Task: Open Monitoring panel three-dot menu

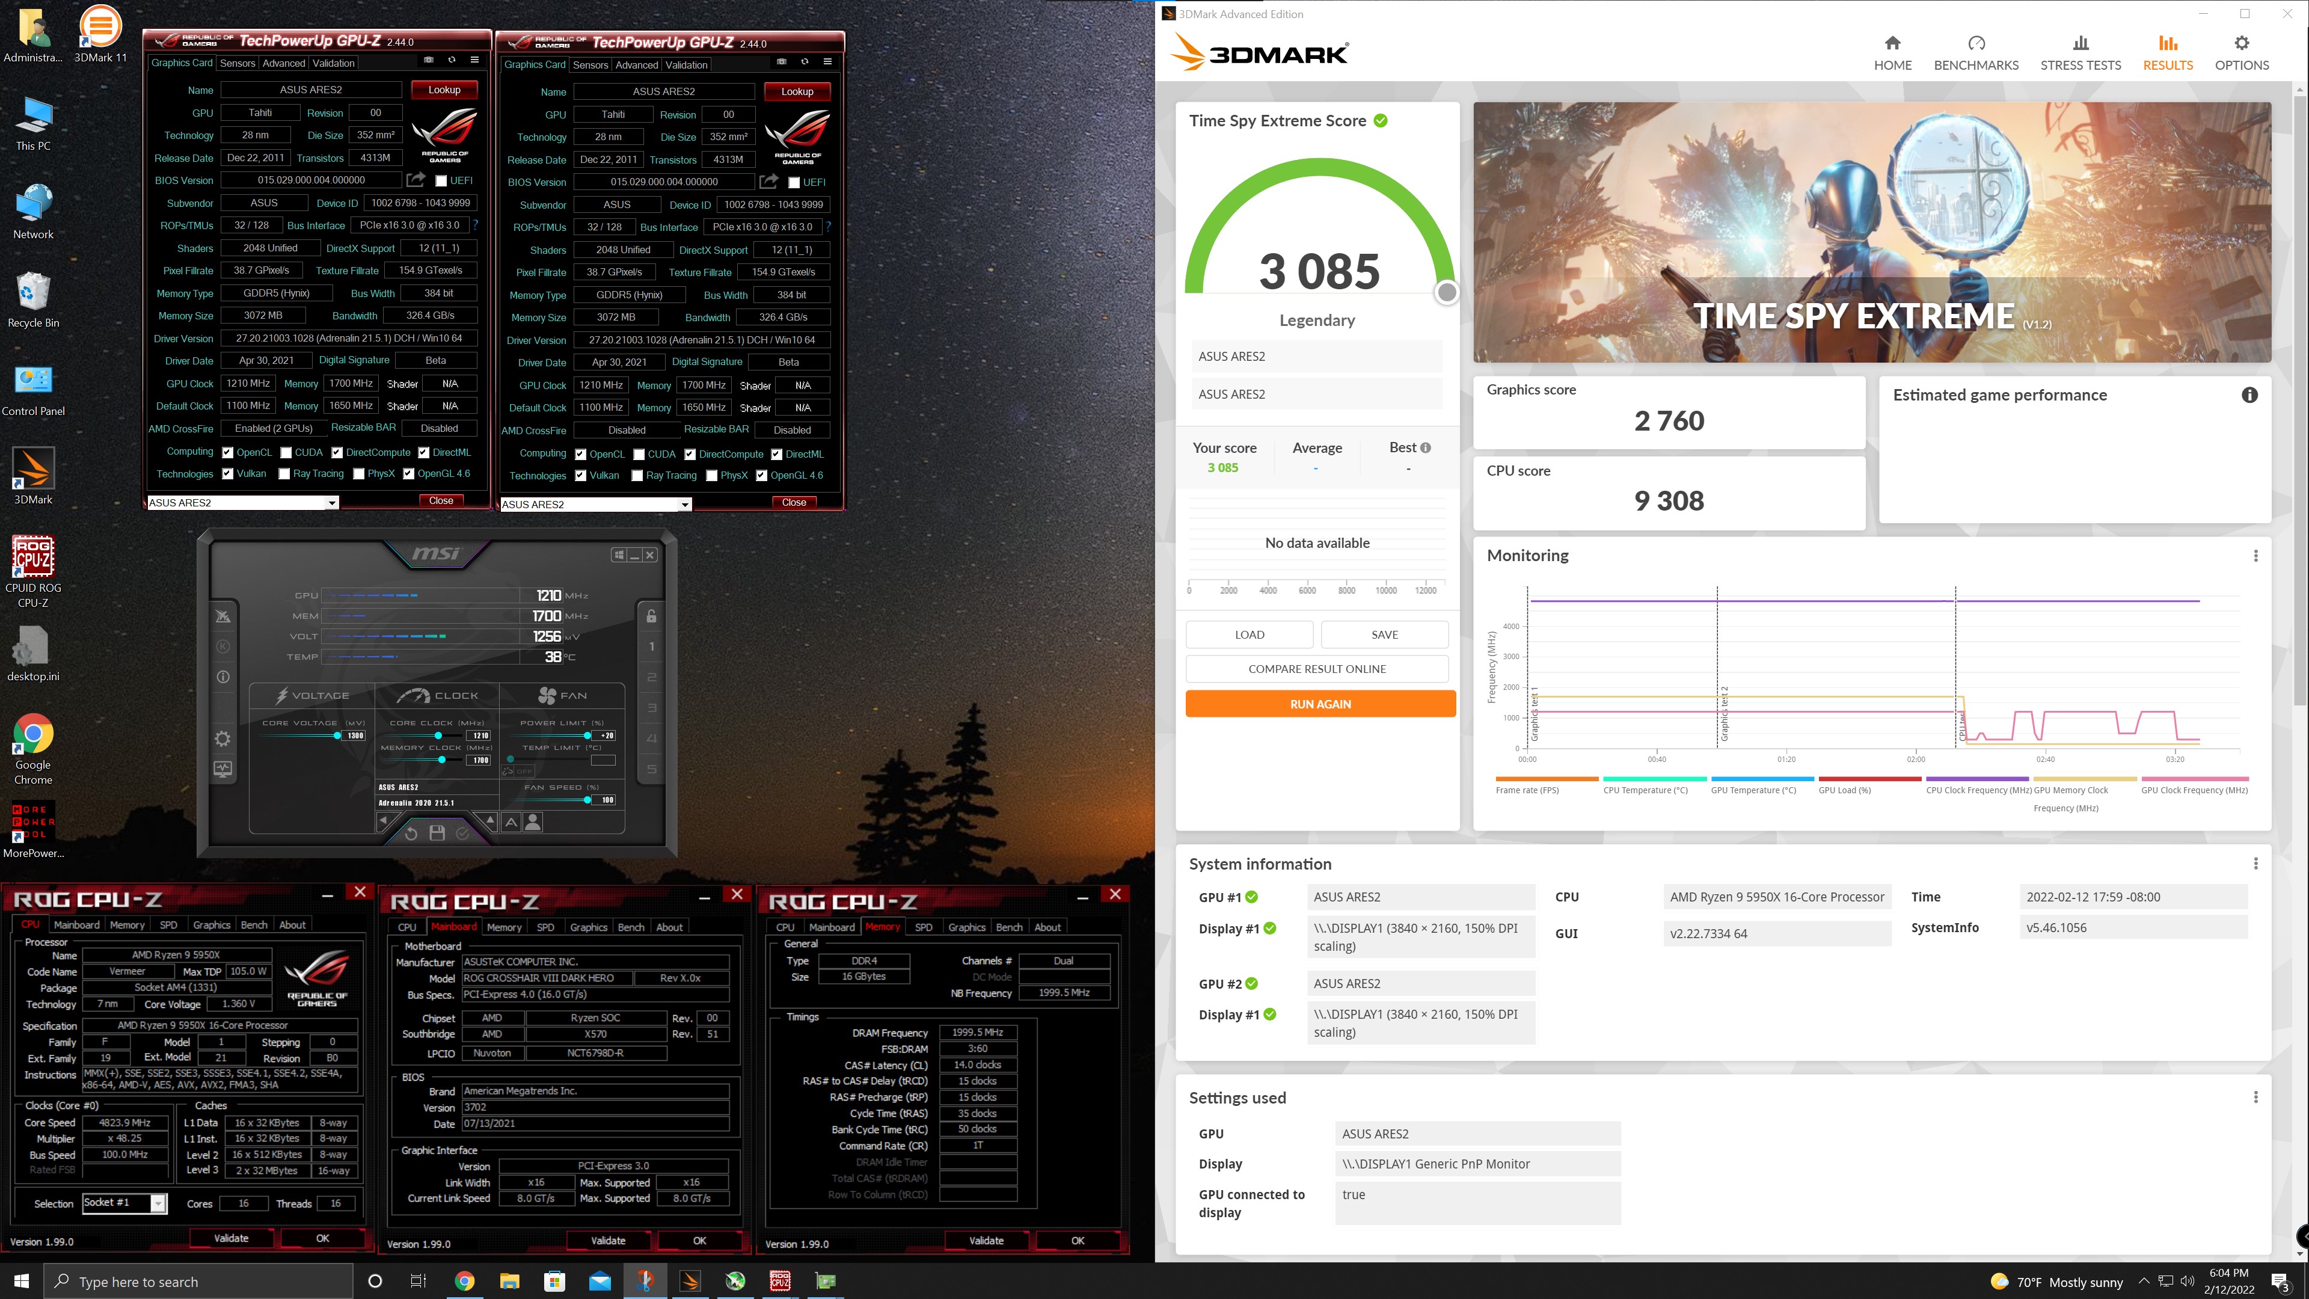Action: tap(2255, 556)
